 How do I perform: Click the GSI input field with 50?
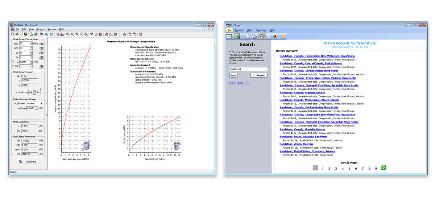(24, 48)
